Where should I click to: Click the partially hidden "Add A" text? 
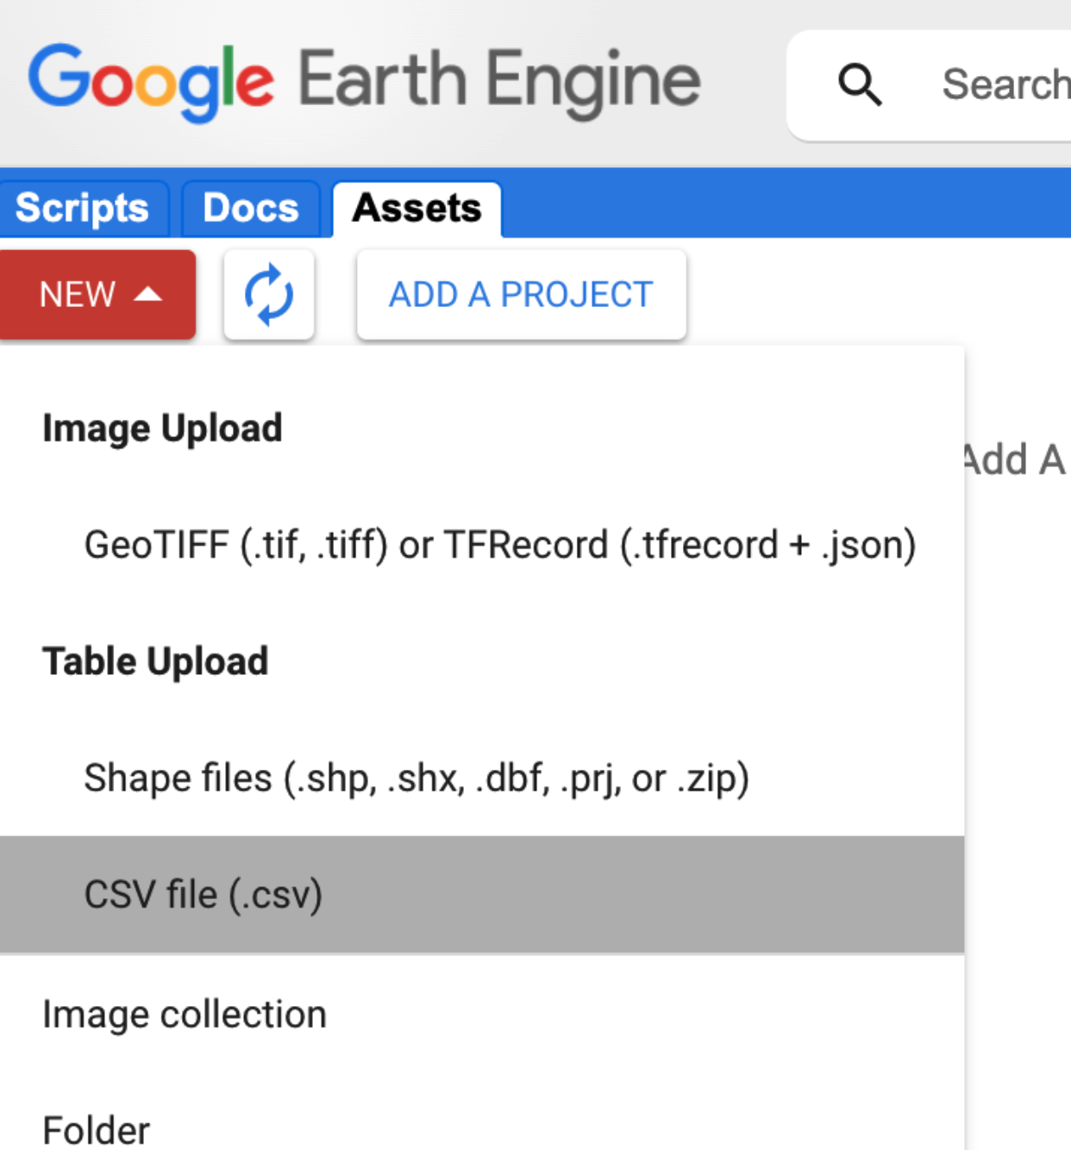coord(1015,459)
